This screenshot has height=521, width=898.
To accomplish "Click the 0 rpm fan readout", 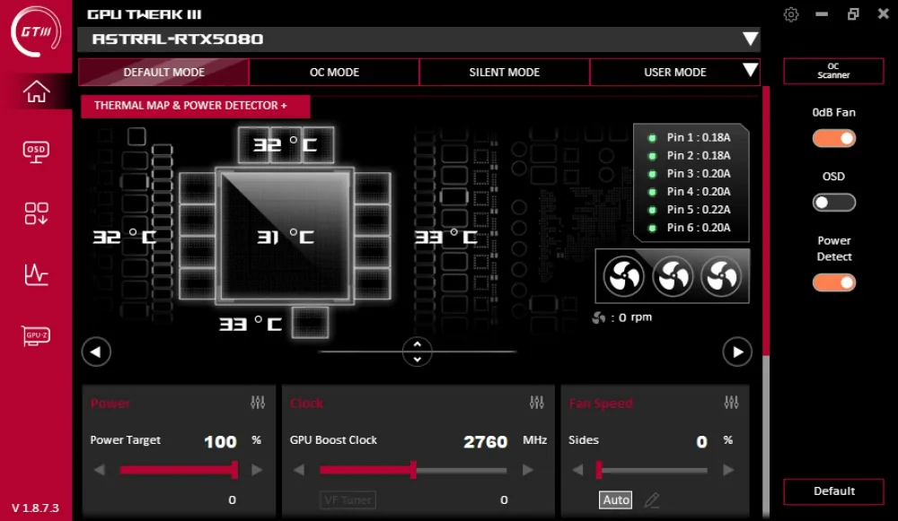I will click(623, 317).
